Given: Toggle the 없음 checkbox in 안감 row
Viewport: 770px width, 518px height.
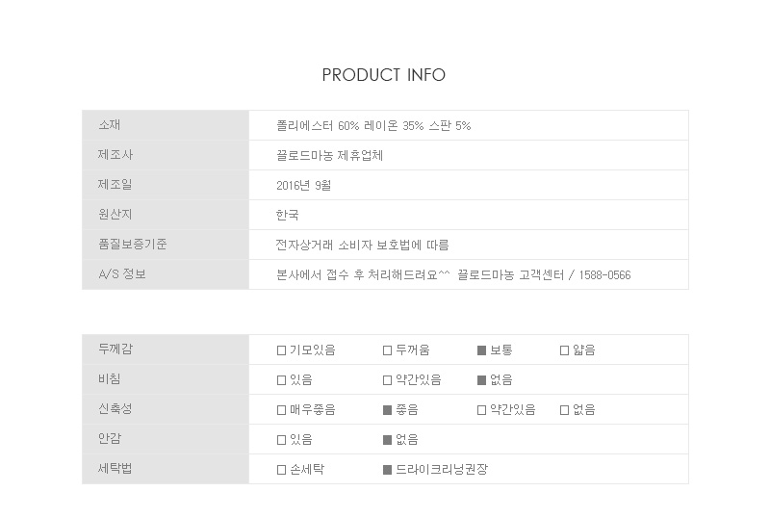Looking at the screenshot, I should pyautogui.click(x=387, y=440).
